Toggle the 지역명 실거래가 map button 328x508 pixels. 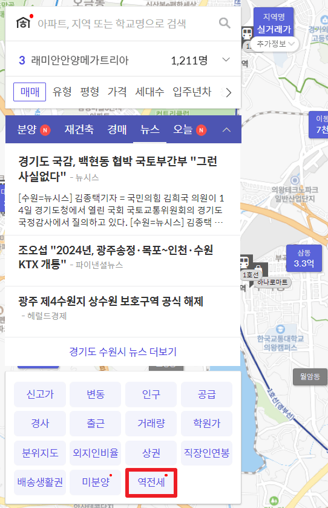point(274,23)
